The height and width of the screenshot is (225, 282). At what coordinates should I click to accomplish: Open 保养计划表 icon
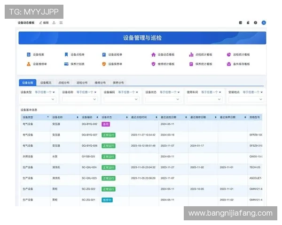(x=66, y=64)
